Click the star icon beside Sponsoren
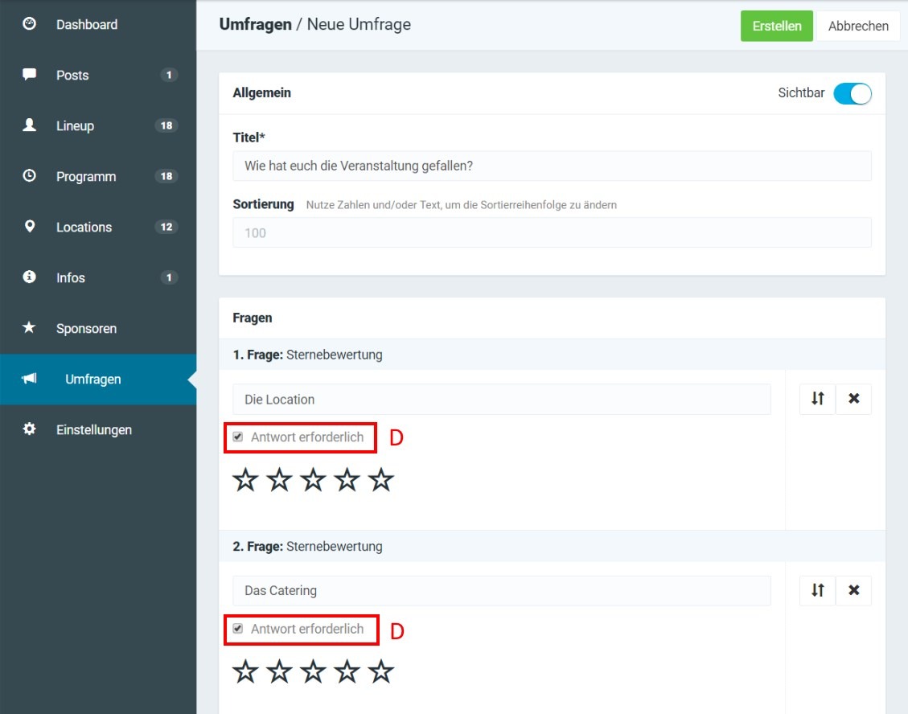 pyautogui.click(x=30, y=328)
